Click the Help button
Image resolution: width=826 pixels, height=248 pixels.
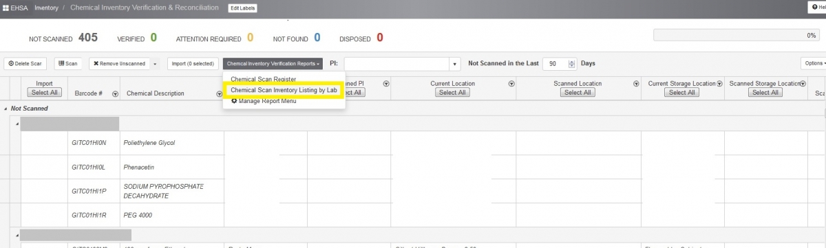(817, 8)
